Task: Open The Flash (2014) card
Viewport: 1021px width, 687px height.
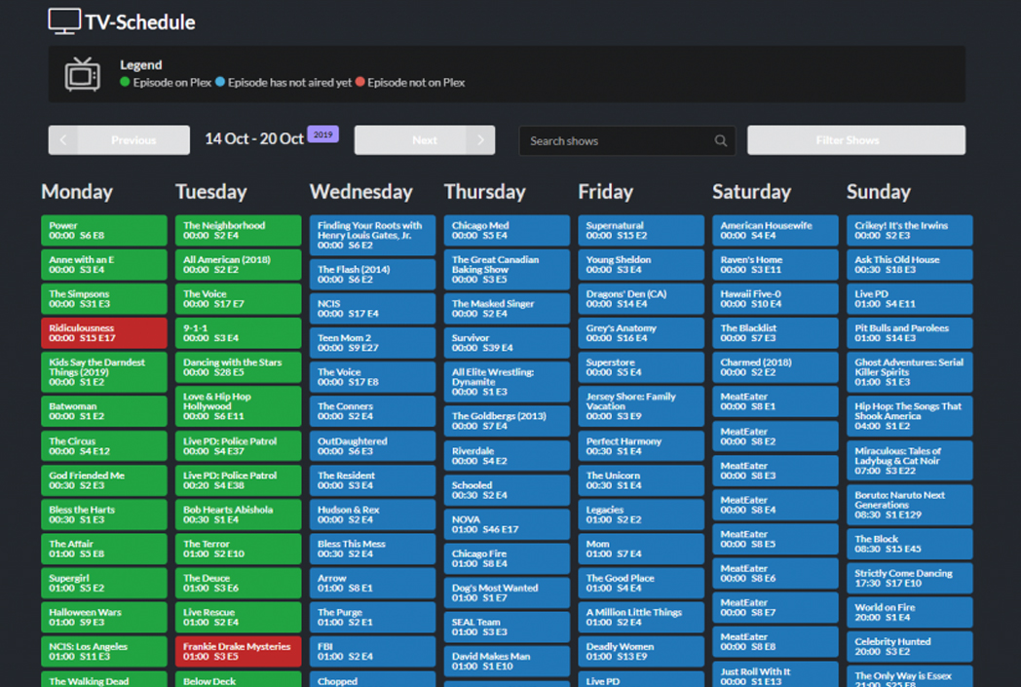Action: tap(372, 274)
